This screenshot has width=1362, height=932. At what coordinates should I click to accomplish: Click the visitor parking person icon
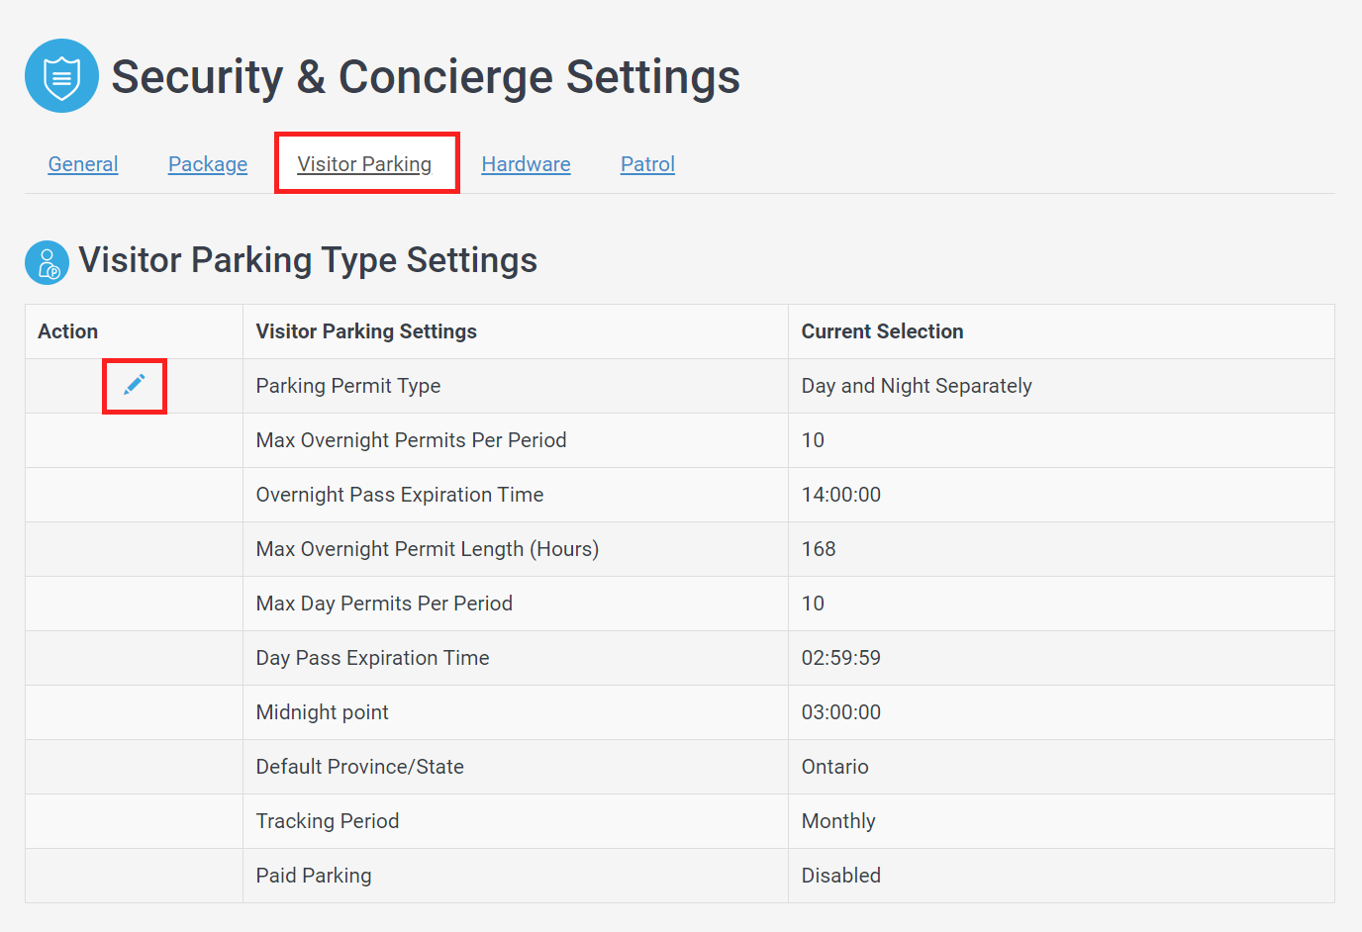click(47, 262)
